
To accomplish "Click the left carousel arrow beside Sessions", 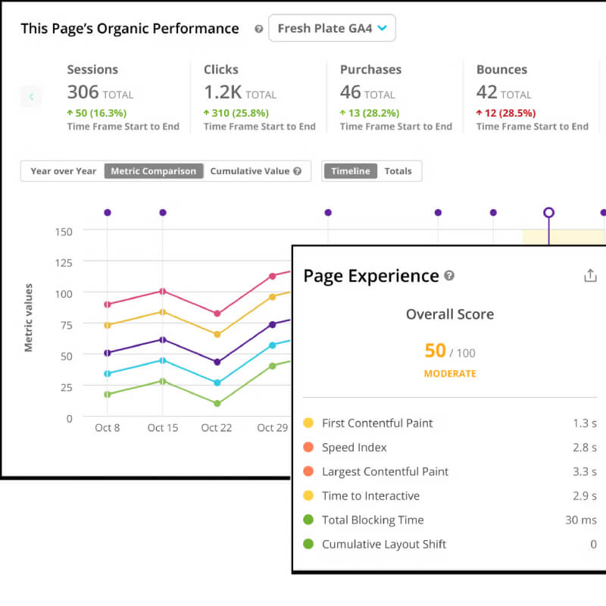I will [31, 96].
